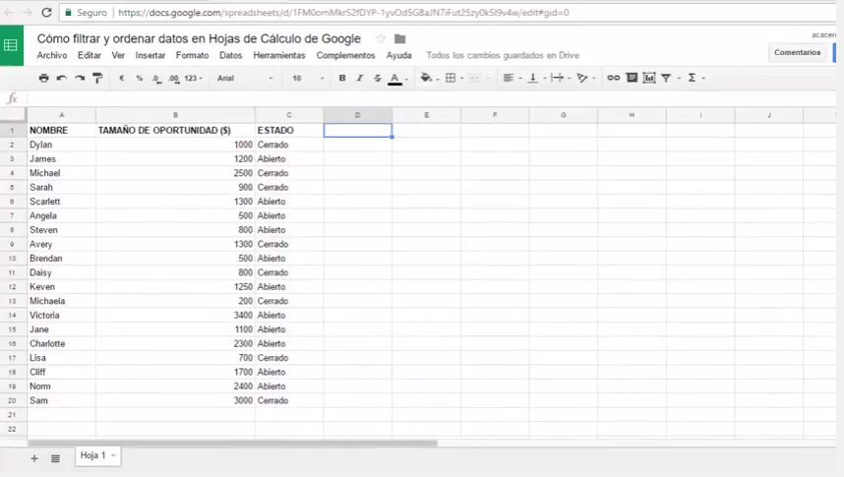Toggle bold formatting

342,78
